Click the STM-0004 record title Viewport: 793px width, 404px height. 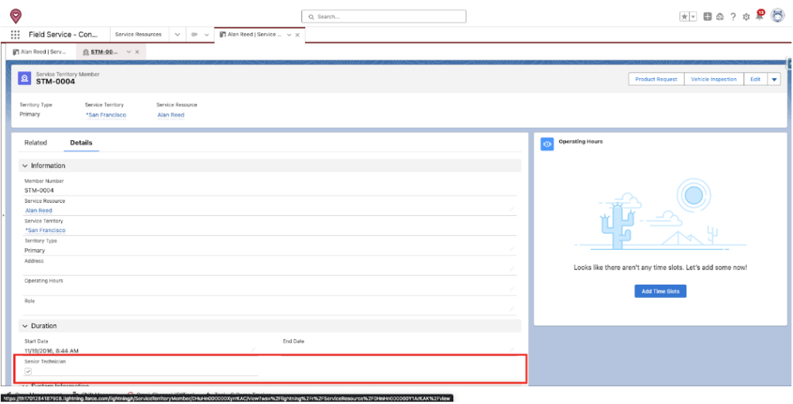click(55, 81)
